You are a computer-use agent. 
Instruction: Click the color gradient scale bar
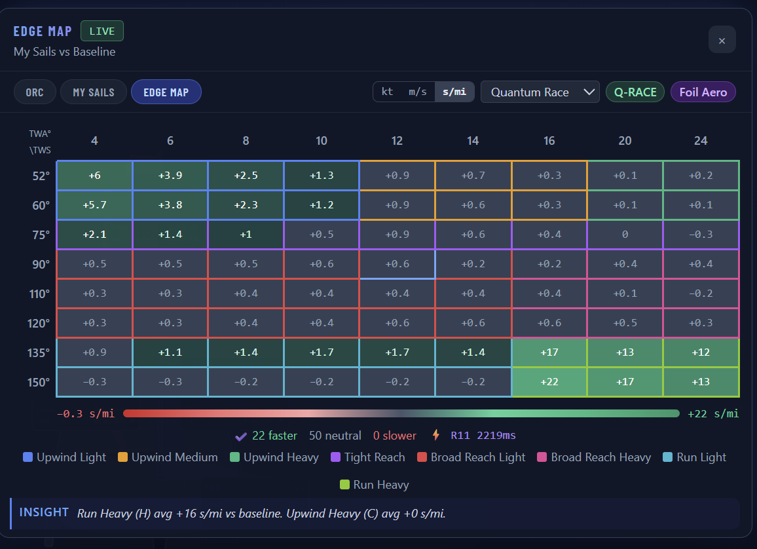click(401, 413)
